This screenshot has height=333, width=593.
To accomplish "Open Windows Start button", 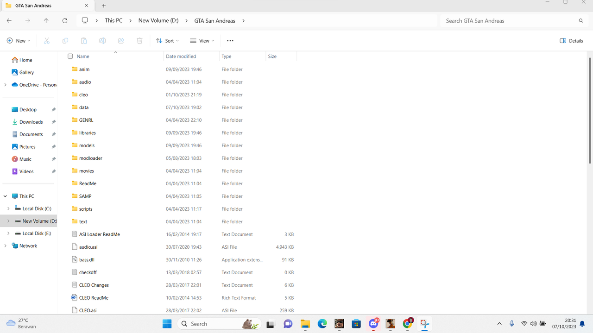I will click(x=167, y=324).
